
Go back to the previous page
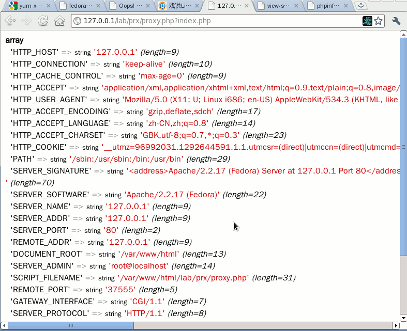[x=10, y=21]
